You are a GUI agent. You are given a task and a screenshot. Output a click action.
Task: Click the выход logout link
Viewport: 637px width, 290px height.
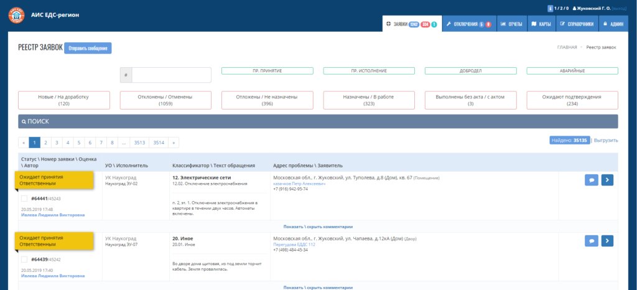pyautogui.click(x=620, y=8)
